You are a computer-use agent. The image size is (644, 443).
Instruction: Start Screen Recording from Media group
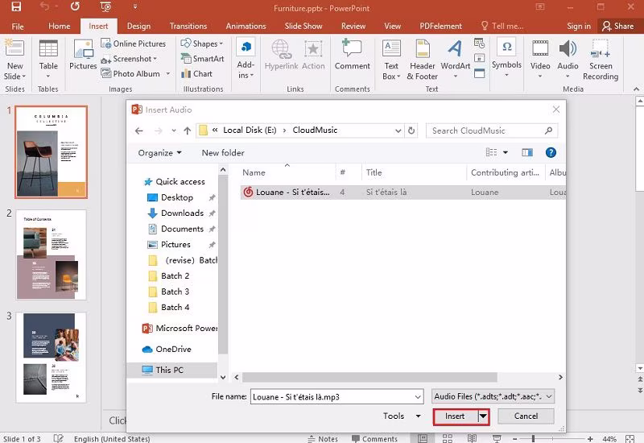tap(601, 60)
